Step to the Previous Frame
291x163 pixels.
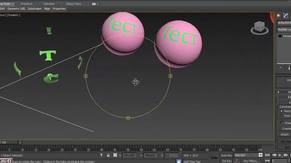coord(274,155)
